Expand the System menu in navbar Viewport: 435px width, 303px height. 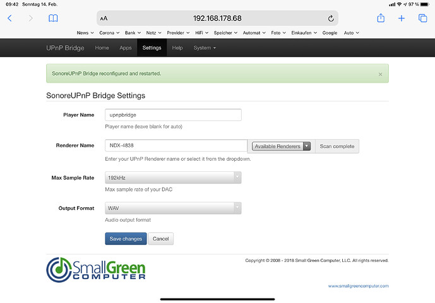(x=205, y=48)
